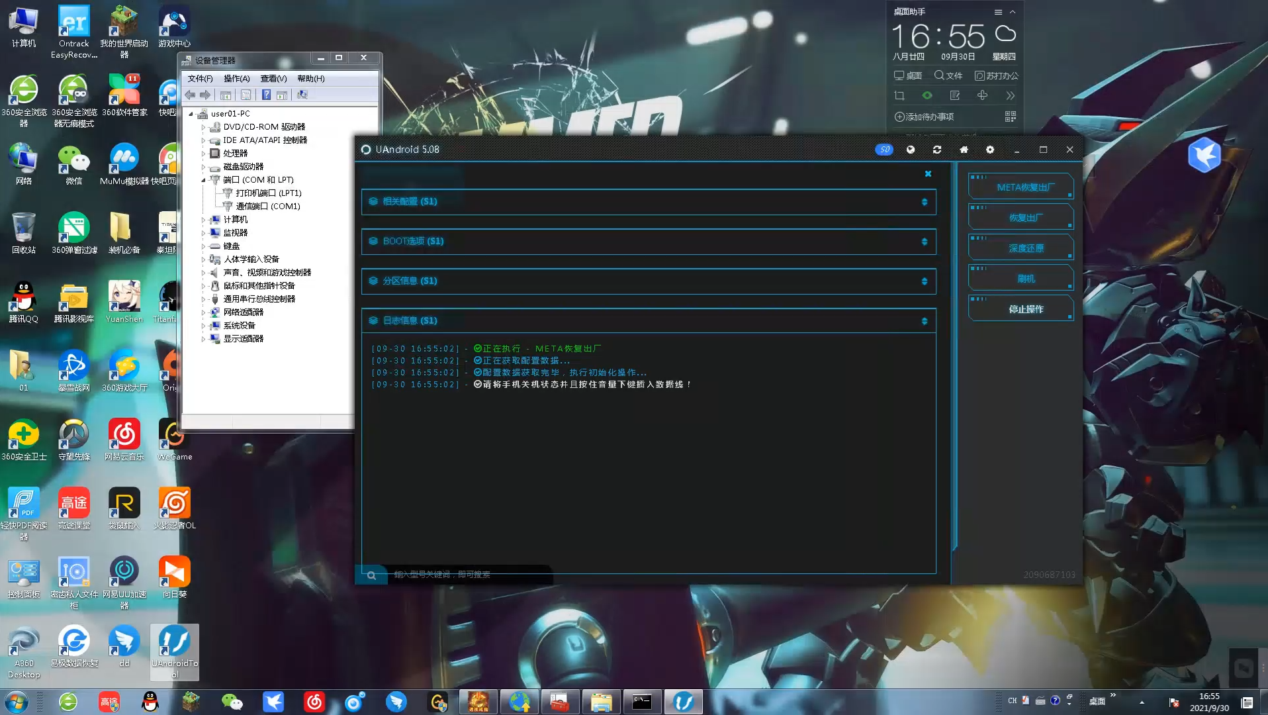
Task: Open 查看(V) menu in Device Manager
Action: tap(273, 78)
